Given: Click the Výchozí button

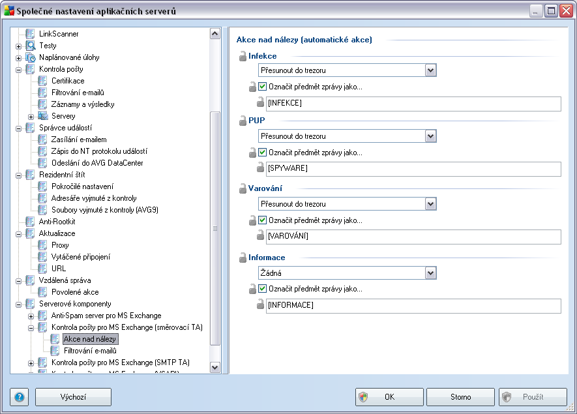Looking at the screenshot, I should 73,397.
